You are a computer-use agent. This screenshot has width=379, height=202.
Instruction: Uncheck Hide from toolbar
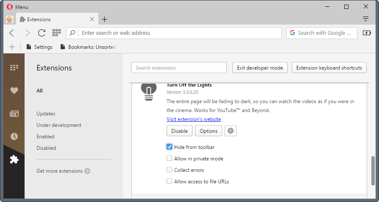click(x=169, y=147)
